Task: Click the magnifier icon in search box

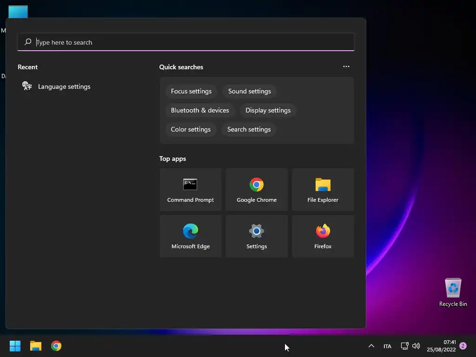Action: [28, 42]
